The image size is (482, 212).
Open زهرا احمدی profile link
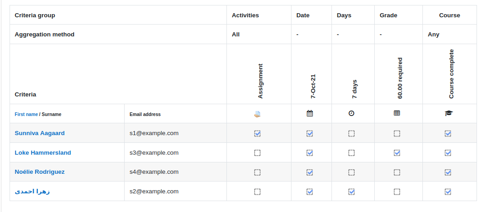click(x=32, y=192)
